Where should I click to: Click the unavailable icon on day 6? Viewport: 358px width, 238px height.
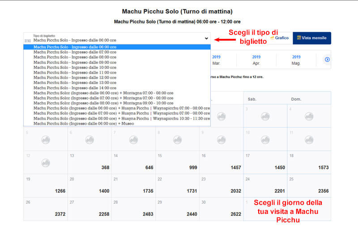[89, 140]
